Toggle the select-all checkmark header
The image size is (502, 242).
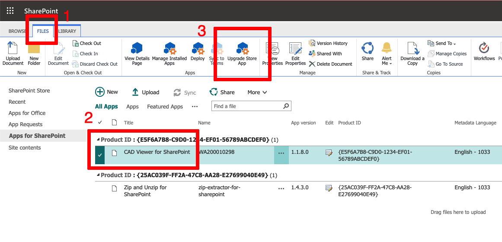100,122
